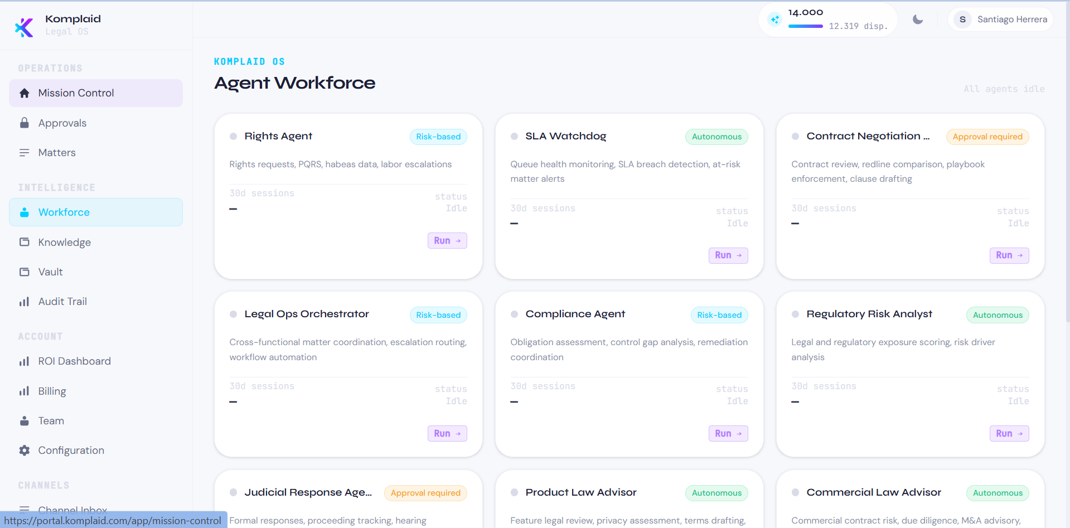This screenshot has width=1070, height=528.
Task: Run the Legal Ops Orchestrator
Action: coord(447,434)
